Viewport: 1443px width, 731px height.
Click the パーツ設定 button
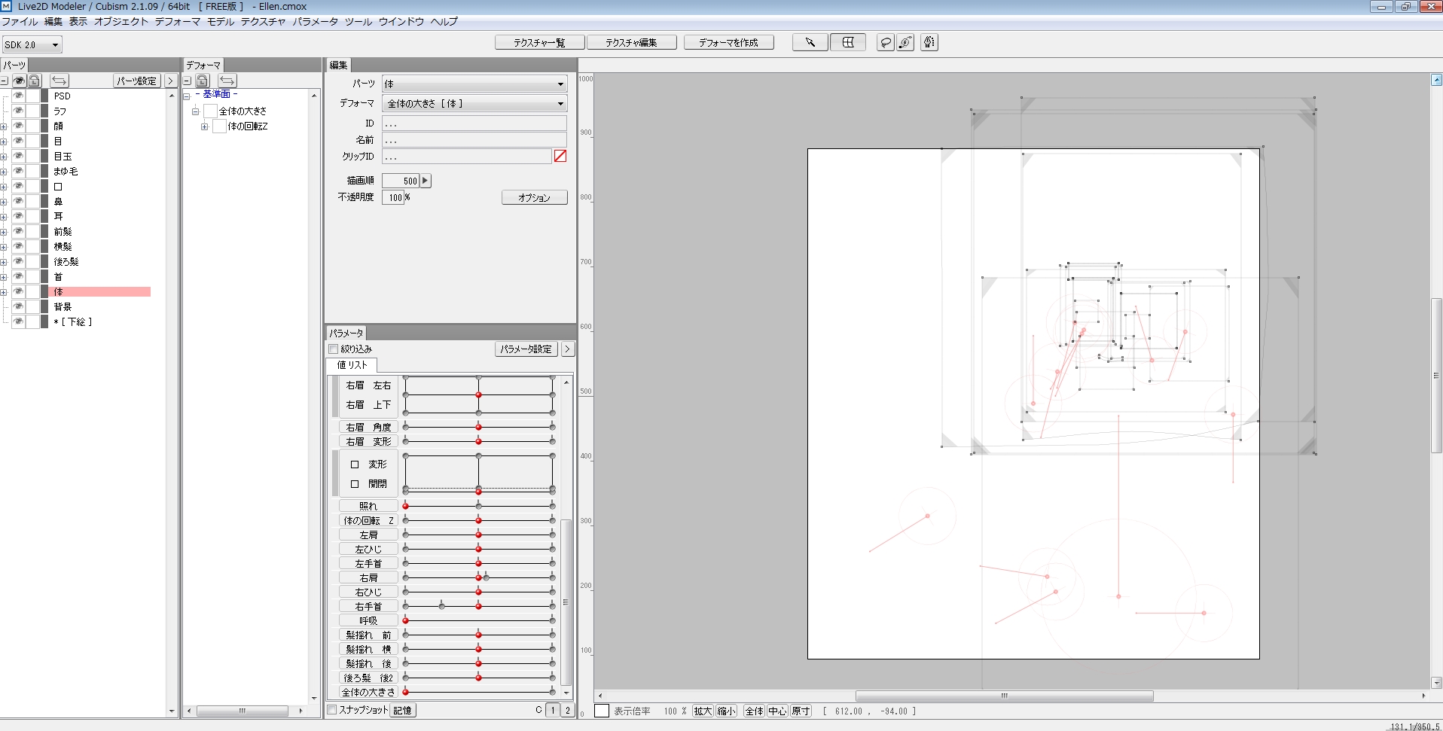tap(136, 81)
